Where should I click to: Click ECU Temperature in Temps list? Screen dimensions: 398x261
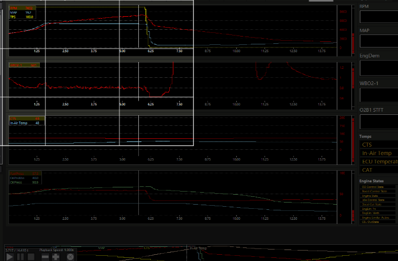(379, 161)
